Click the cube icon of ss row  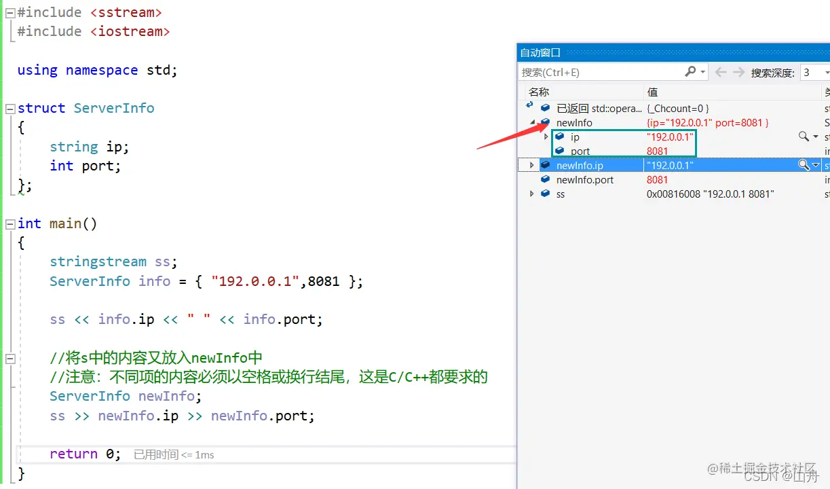pyautogui.click(x=545, y=194)
